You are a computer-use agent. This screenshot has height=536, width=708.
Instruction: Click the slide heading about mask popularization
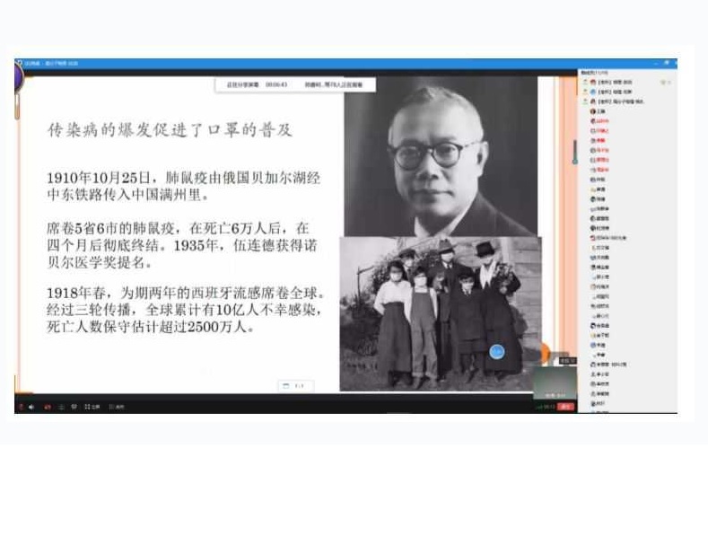pyautogui.click(x=170, y=129)
